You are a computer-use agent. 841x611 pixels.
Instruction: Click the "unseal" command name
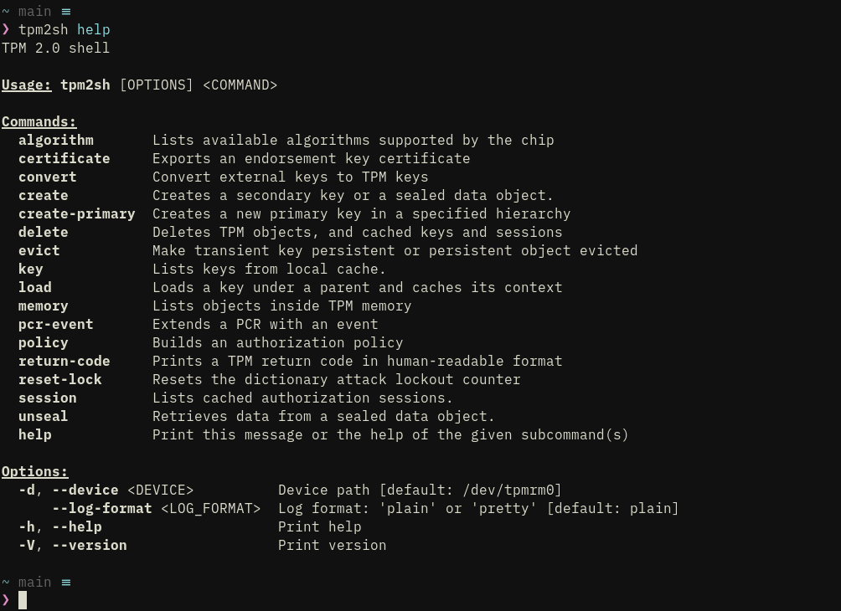[x=44, y=416]
